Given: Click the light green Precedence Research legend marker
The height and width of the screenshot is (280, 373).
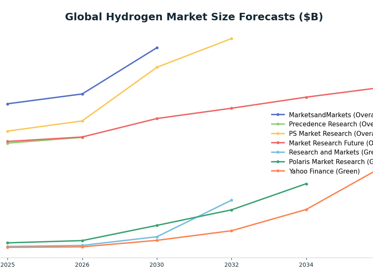Looking at the screenshot, I should tap(278, 124).
